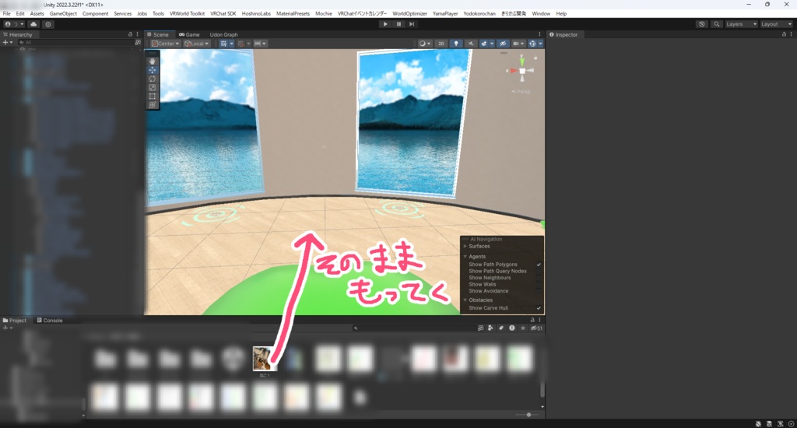Select the Hand view tool

152,61
